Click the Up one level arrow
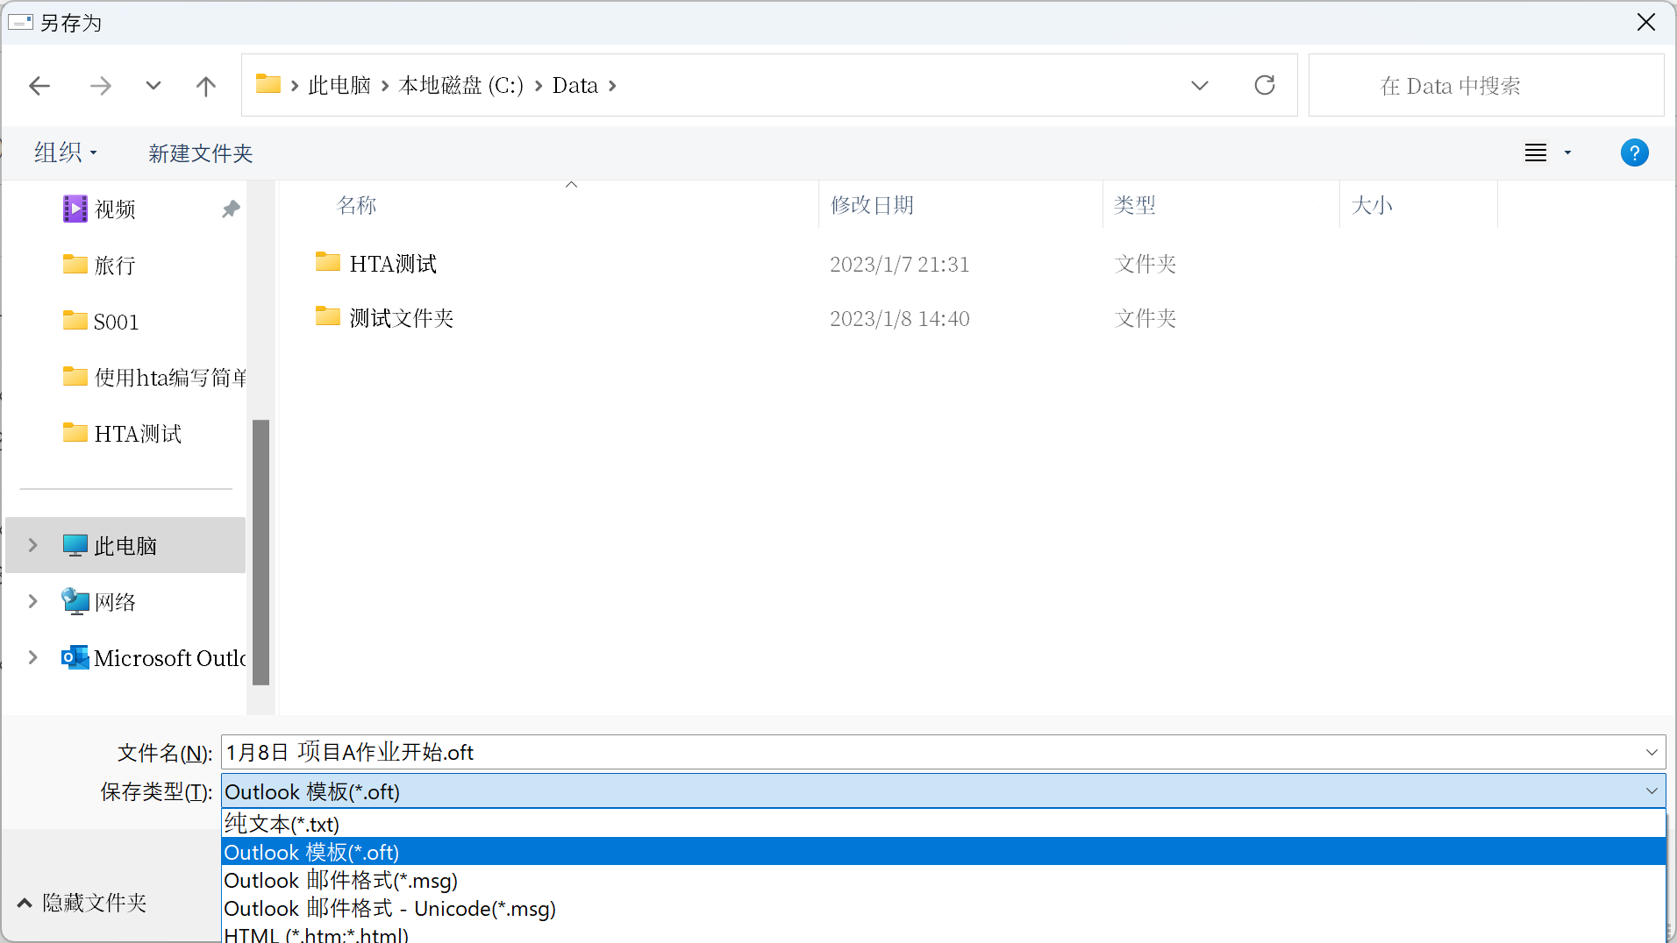Screen dimensions: 1677x943 tap(205, 86)
